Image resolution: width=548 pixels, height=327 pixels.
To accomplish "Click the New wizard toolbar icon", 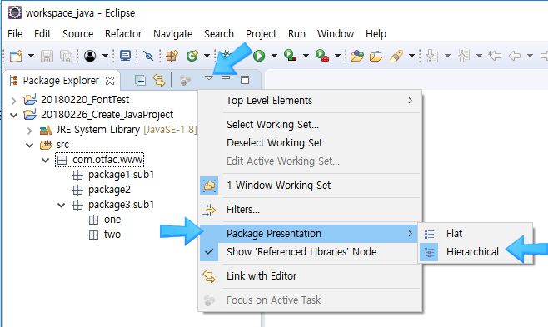I will 16,56.
